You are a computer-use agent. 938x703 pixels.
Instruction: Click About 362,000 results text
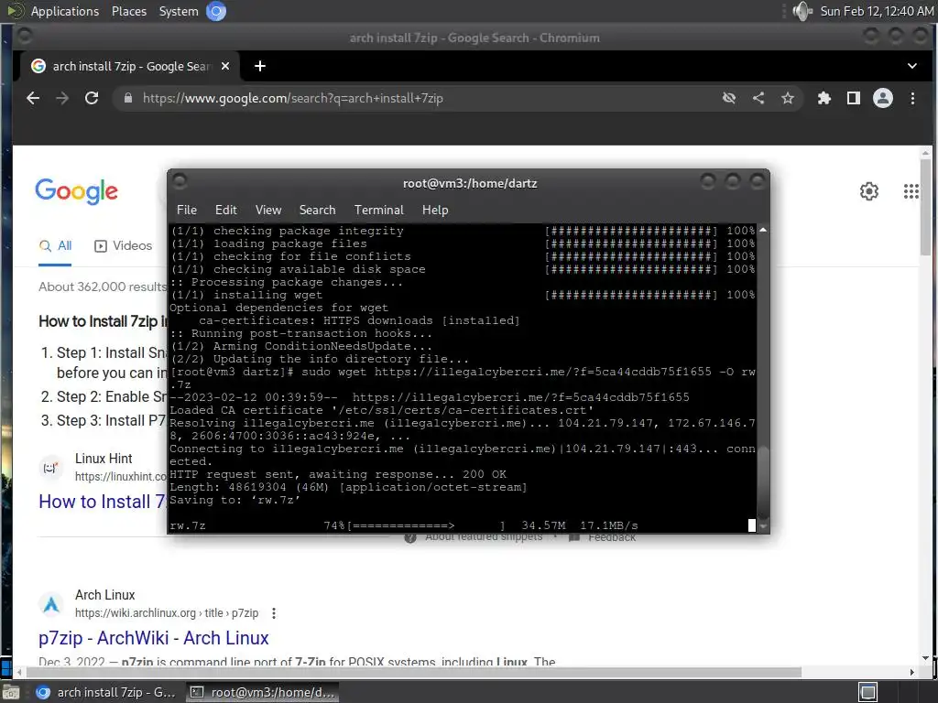coord(103,287)
